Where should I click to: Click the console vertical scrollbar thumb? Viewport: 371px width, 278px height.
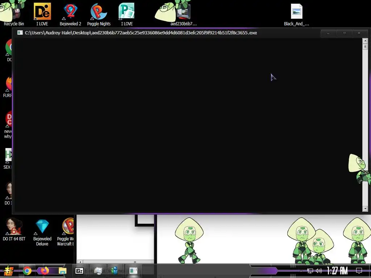(365, 47)
